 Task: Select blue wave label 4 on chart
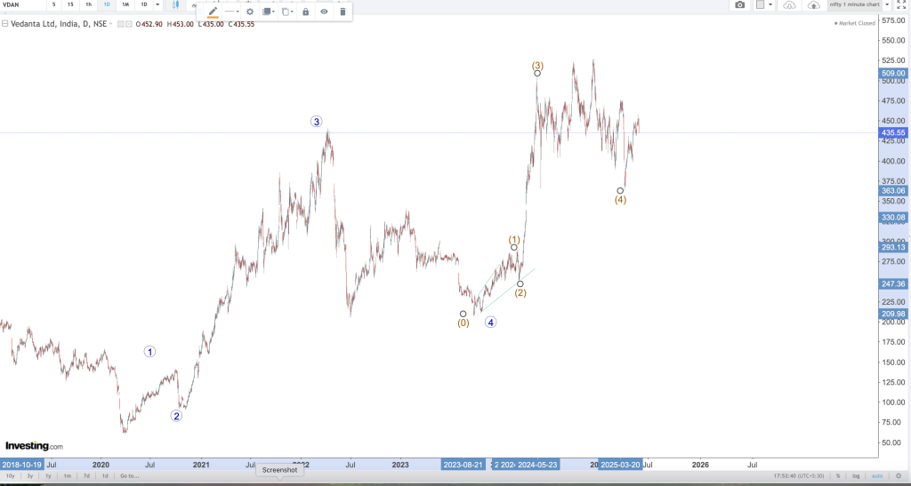coord(491,323)
